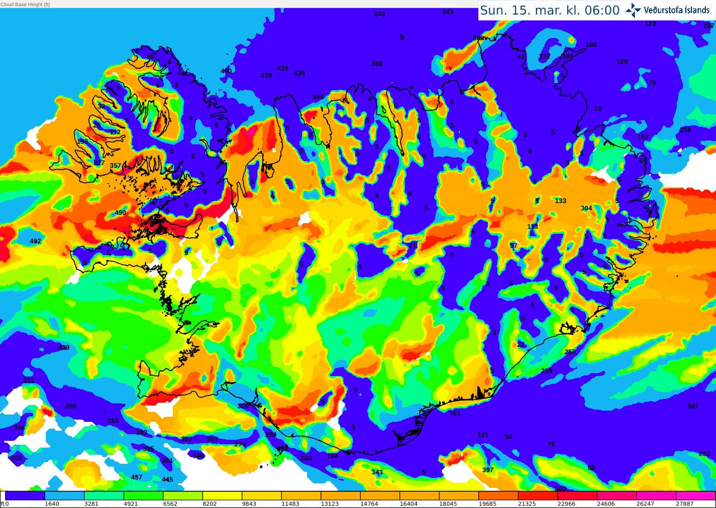716x508 pixels.
Task: Select the yellow legend swatch 8202 to 9843
Action: [222, 496]
